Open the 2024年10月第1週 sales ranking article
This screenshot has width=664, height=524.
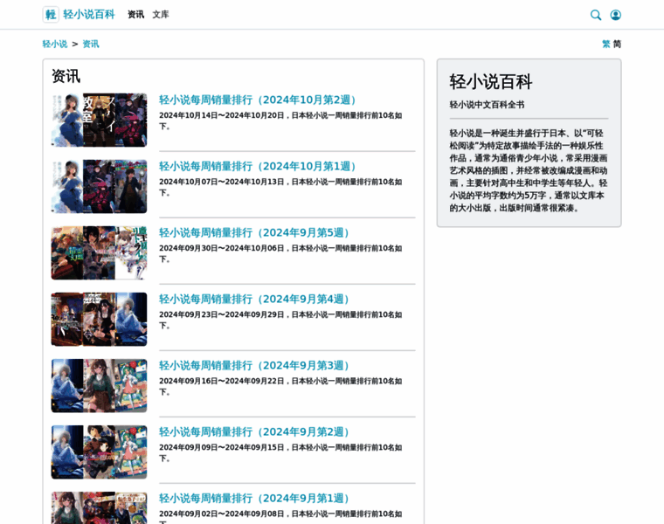[x=259, y=167]
